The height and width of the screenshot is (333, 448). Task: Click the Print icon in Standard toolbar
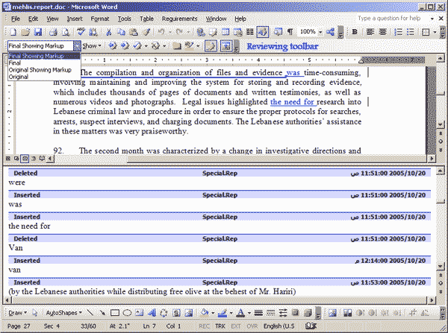click(x=54, y=33)
